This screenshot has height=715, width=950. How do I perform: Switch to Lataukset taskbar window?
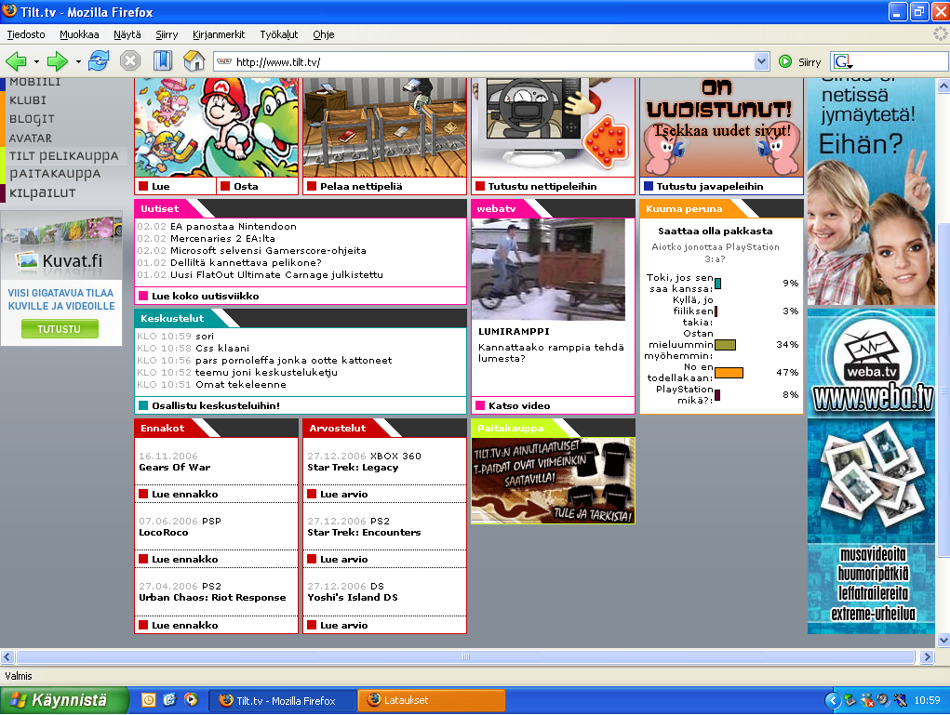coord(432,700)
